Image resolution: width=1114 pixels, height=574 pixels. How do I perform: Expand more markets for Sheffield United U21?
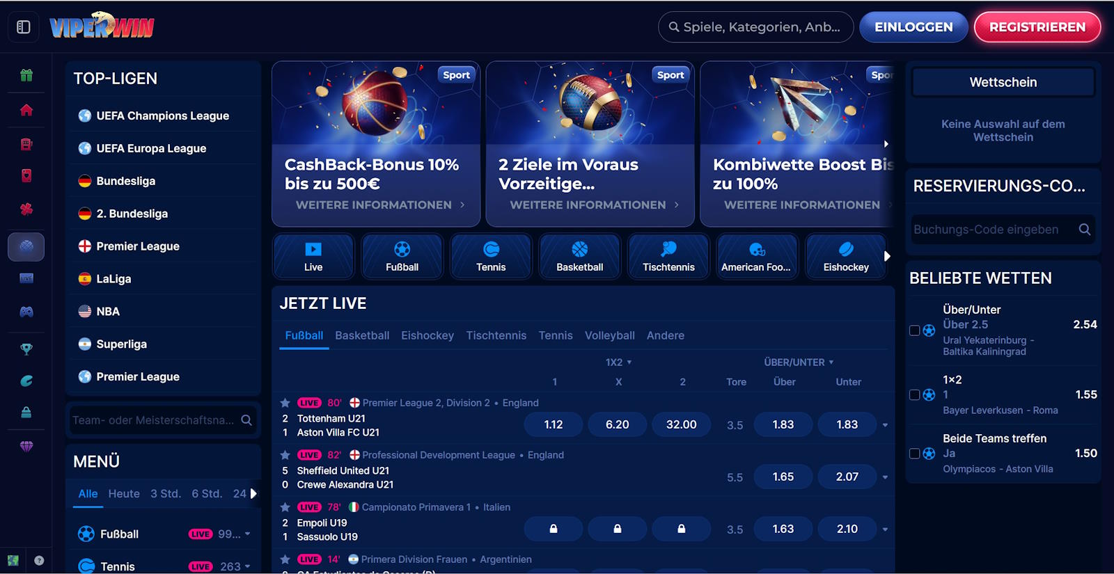point(885,477)
